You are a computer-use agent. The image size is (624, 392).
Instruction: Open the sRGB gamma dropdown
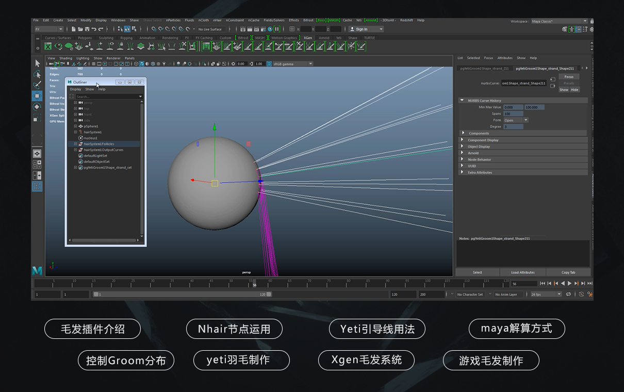click(292, 64)
